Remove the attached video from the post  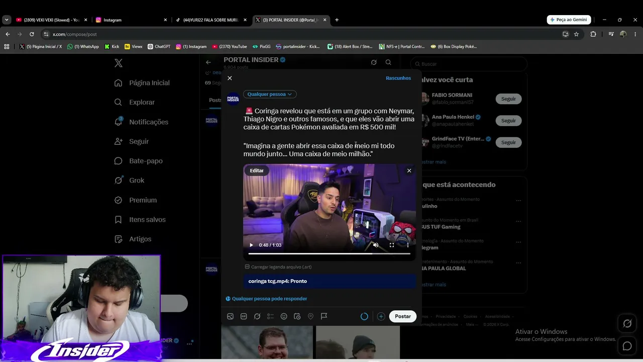click(x=409, y=171)
